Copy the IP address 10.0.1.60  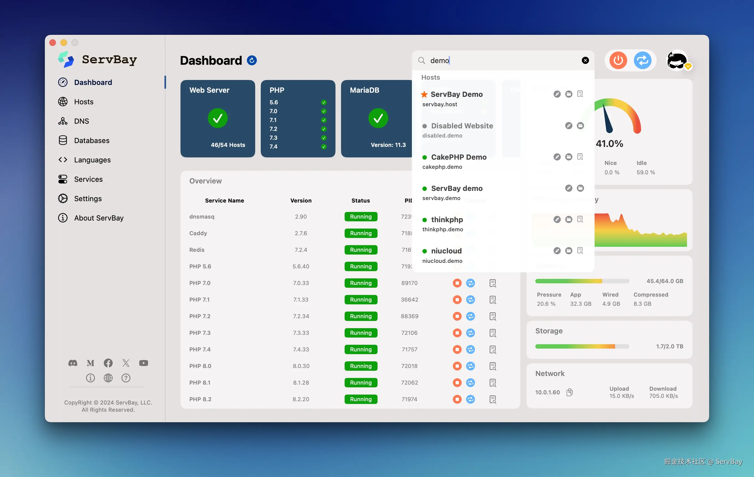coord(570,392)
